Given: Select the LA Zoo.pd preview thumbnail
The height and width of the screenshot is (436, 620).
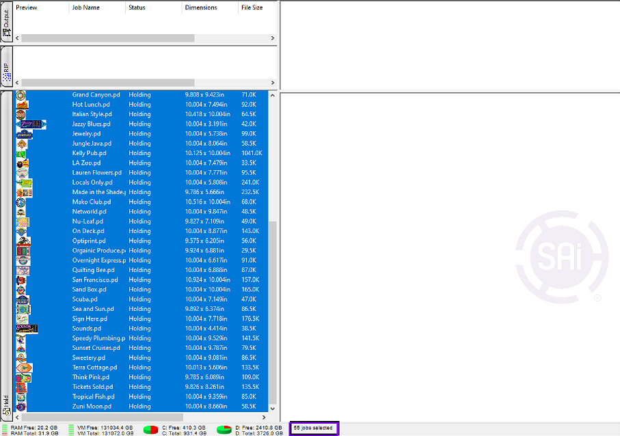Looking at the screenshot, I should pos(22,163).
